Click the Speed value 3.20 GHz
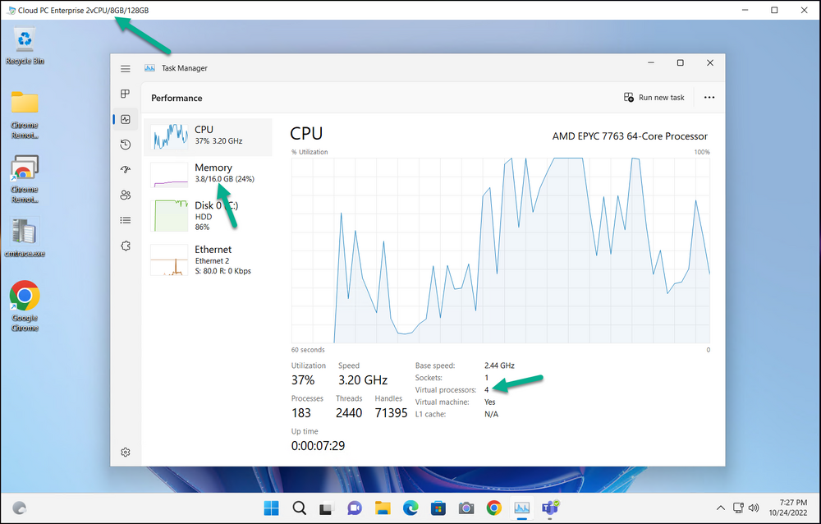821x524 pixels. coord(362,380)
